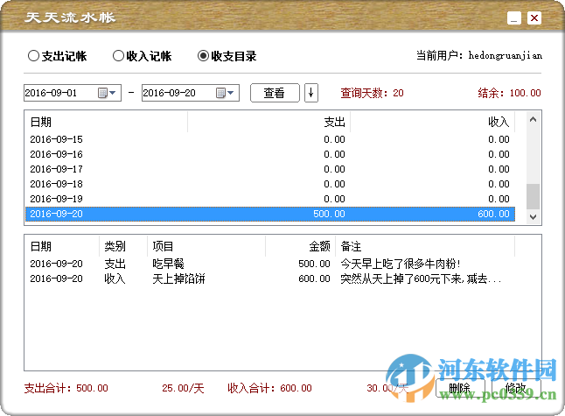The height and width of the screenshot is (416, 565).
Task: Click the 支出合计: 500.00 total
Action: click(x=66, y=388)
